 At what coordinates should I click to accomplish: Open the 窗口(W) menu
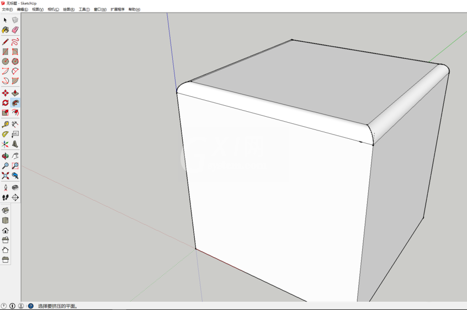coord(100,9)
